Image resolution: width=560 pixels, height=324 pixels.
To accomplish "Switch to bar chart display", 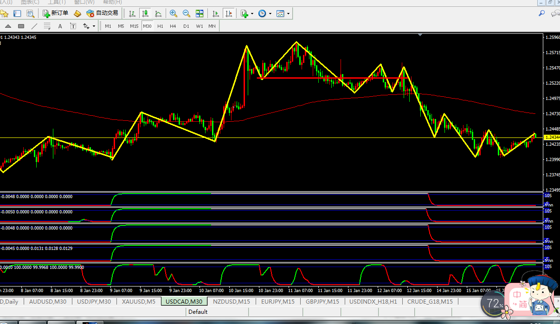I will (x=132, y=13).
